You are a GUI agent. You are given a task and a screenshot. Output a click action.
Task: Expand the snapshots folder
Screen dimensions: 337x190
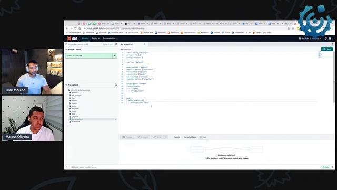(74, 109)
